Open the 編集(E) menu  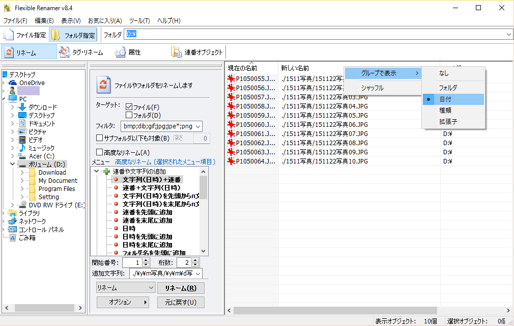(x=44, y=21)
